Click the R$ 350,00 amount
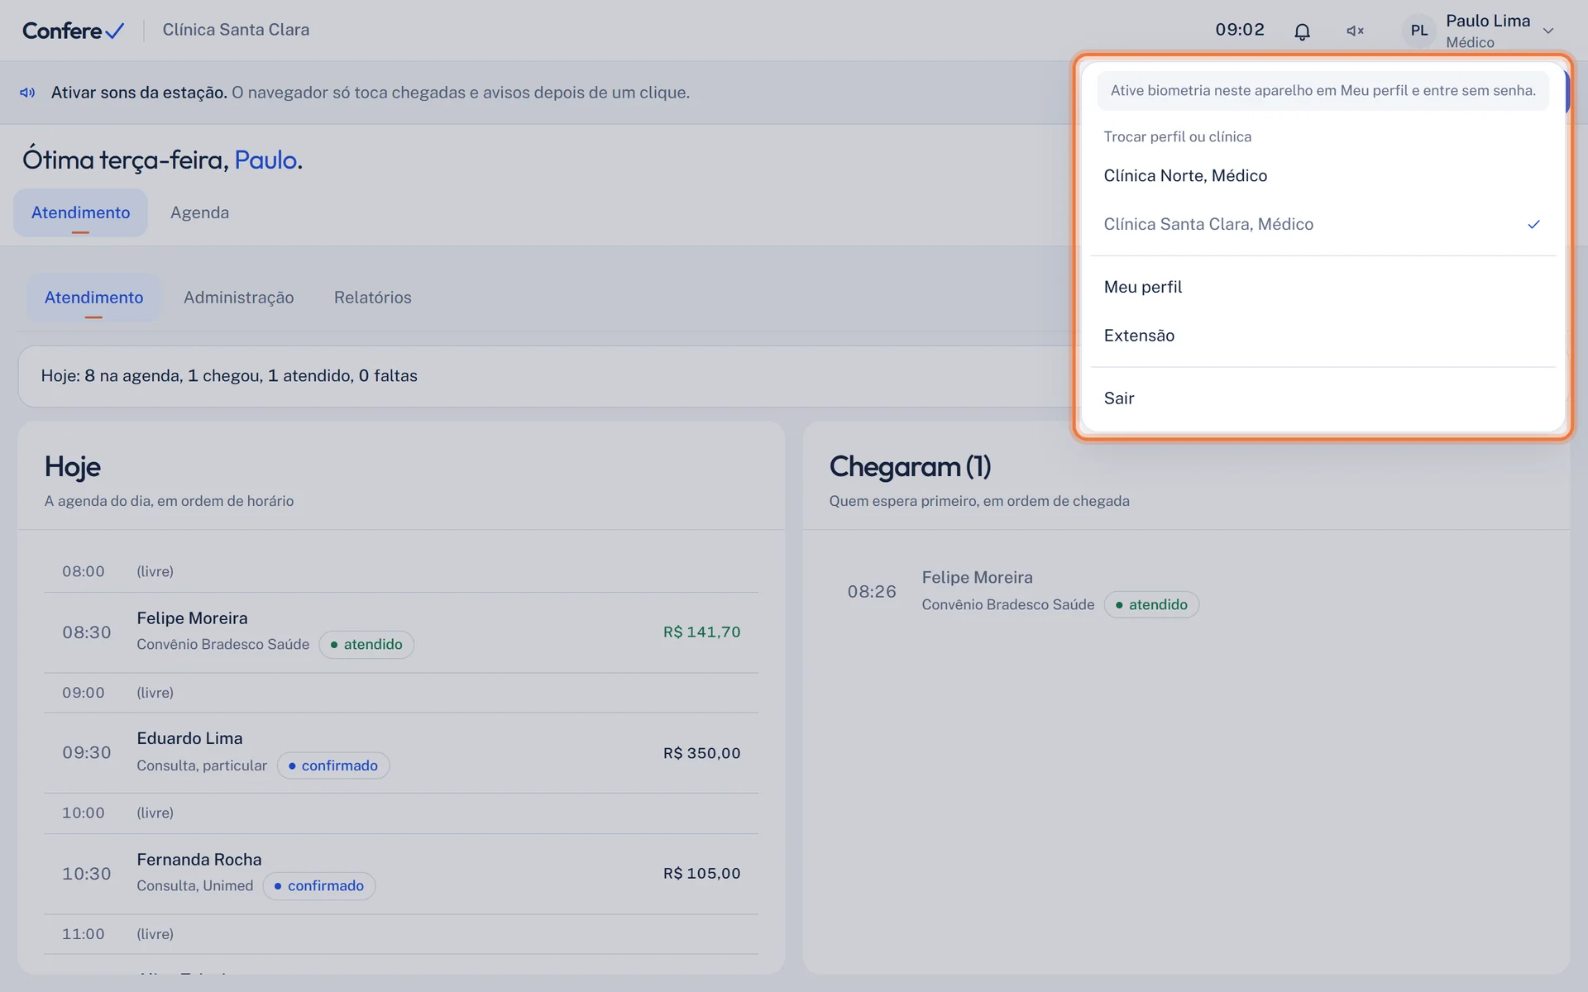The height and width of the screenshot is (992, 1588). 701,753
